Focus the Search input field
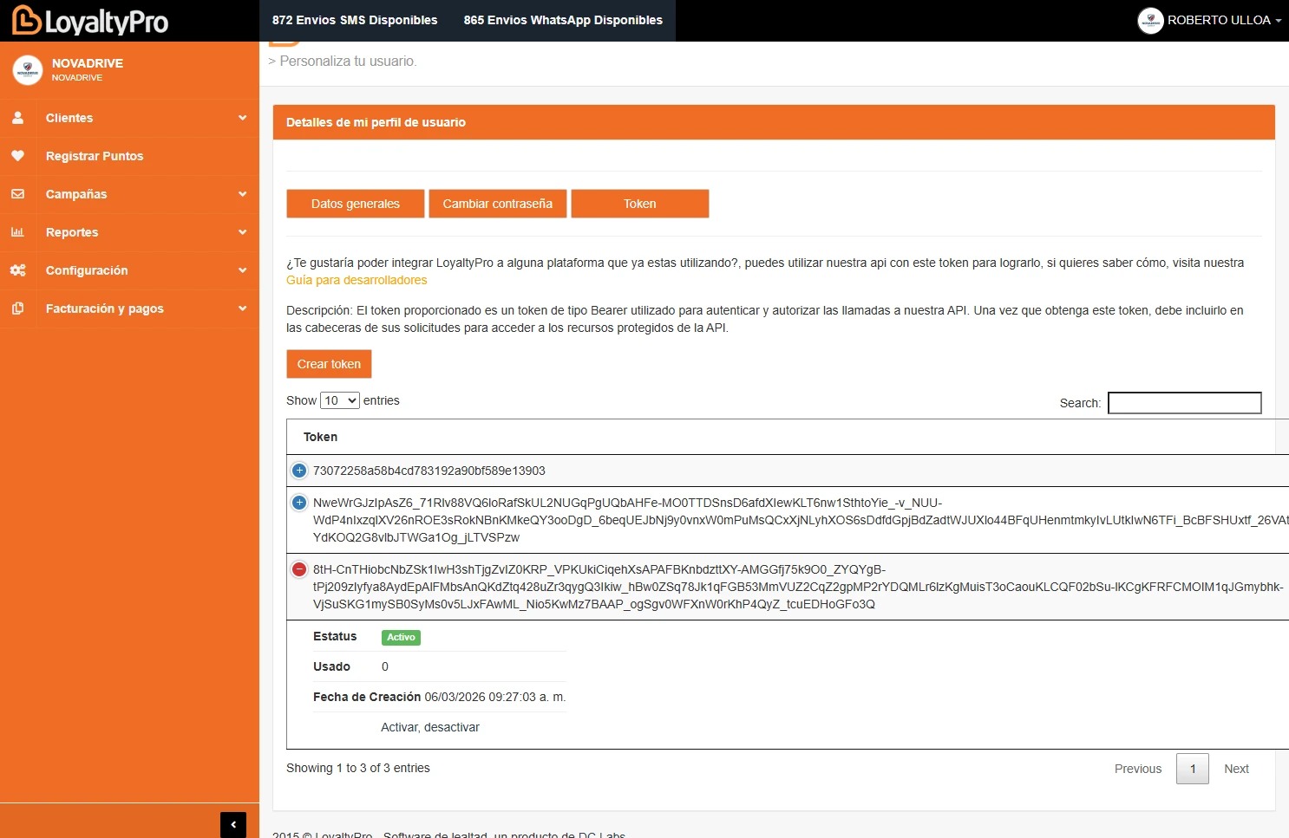 (x=1185, y=403)
